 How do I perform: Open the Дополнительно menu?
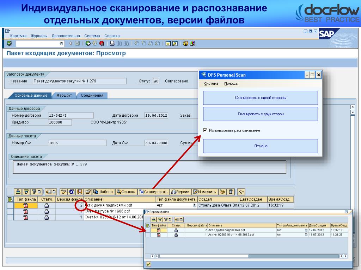[x=66, y=36]
